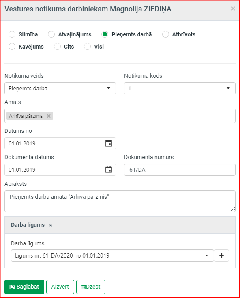Remove the Arhīva pārzinis tag
Viewport: 240px width, 298px height.
point(49,116)
